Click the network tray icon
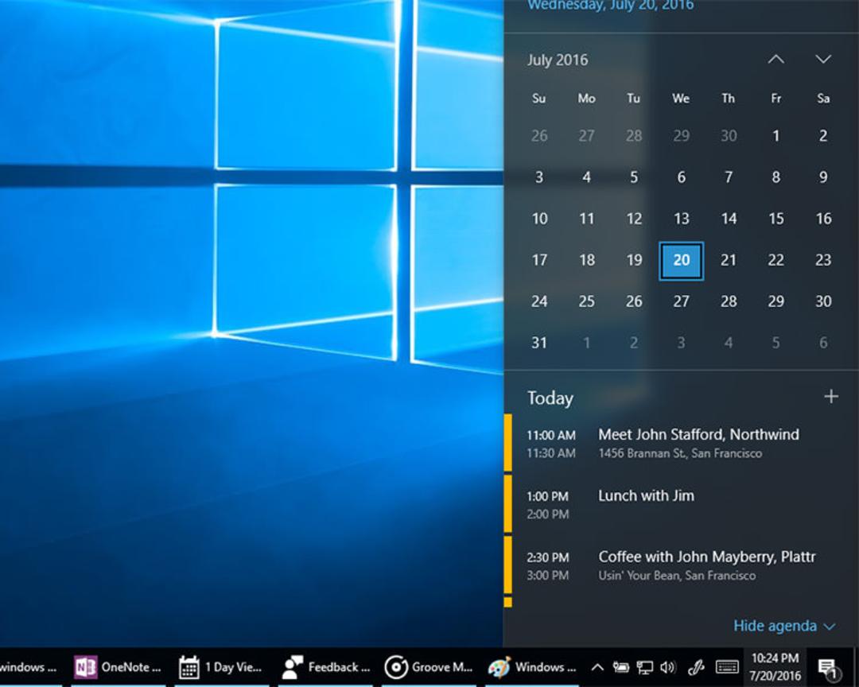 (x=644, y=667)
